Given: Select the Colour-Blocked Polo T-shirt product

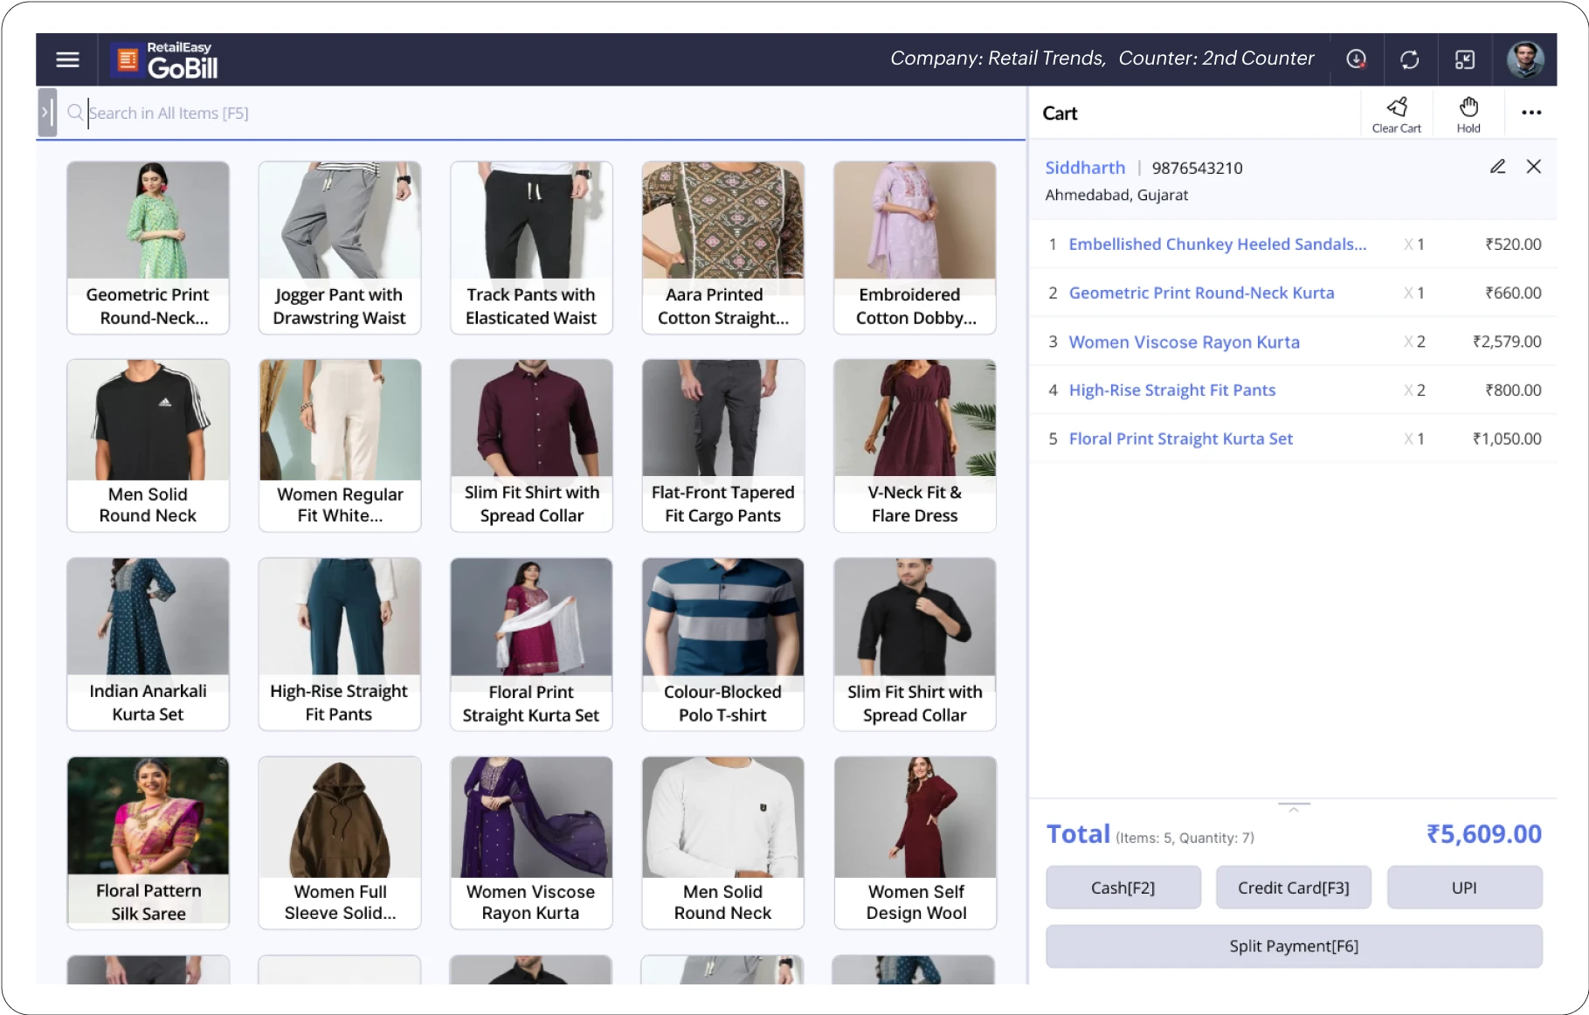Looking at the screenshot, I should pyautogui.click(x=722, y=644).
